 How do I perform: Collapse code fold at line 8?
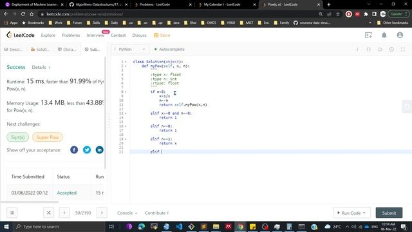[126, 92]
